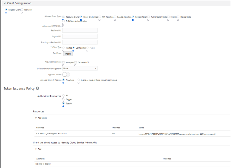Enable Allow non-HTTPS URLs checkbox
Image resolution: width=231 pixels, height=168 pixels.
(63, 26)
